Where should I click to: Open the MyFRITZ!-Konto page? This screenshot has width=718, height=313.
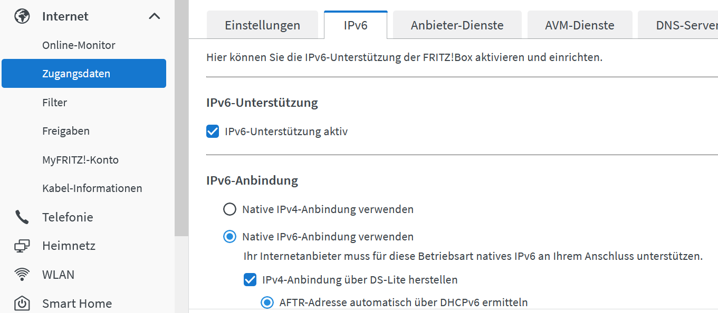[80, 160]
